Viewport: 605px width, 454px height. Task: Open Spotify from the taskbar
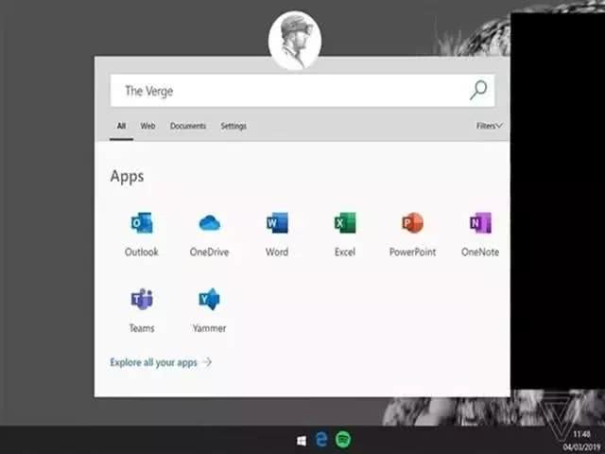coord(343,439)
